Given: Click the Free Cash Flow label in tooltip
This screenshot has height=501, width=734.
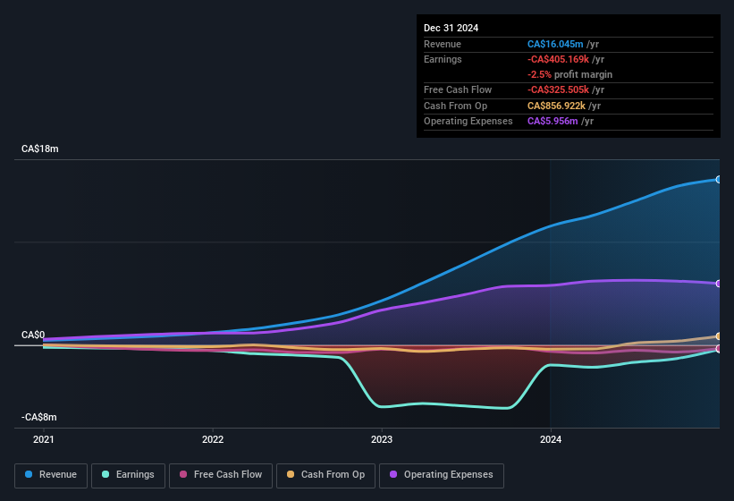Looking at the screenshot, I should tap(458, 89).
